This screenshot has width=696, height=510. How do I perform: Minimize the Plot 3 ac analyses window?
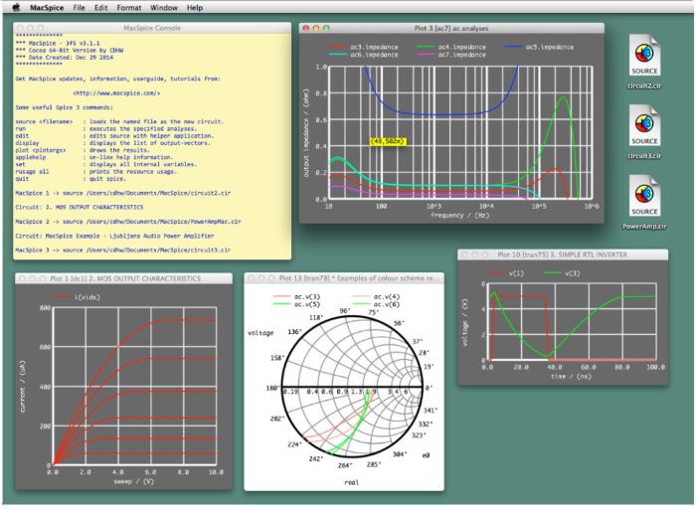coord(316,28)
